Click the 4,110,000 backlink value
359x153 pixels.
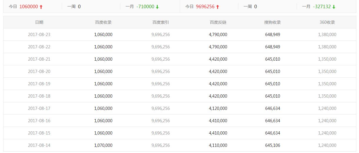218,145
